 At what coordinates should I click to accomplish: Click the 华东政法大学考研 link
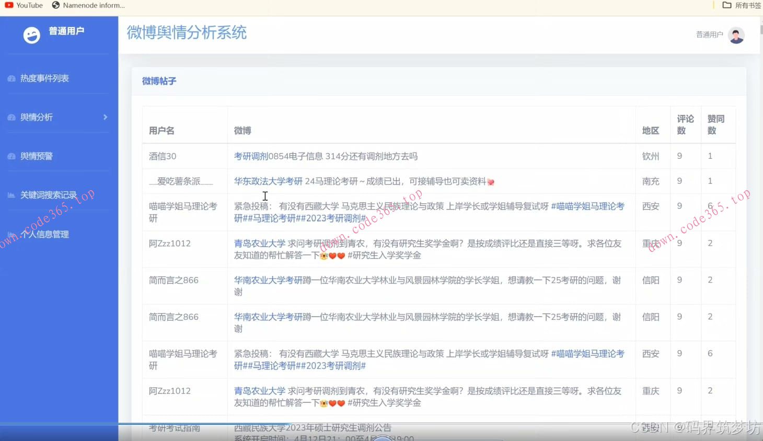click(268, 181)
